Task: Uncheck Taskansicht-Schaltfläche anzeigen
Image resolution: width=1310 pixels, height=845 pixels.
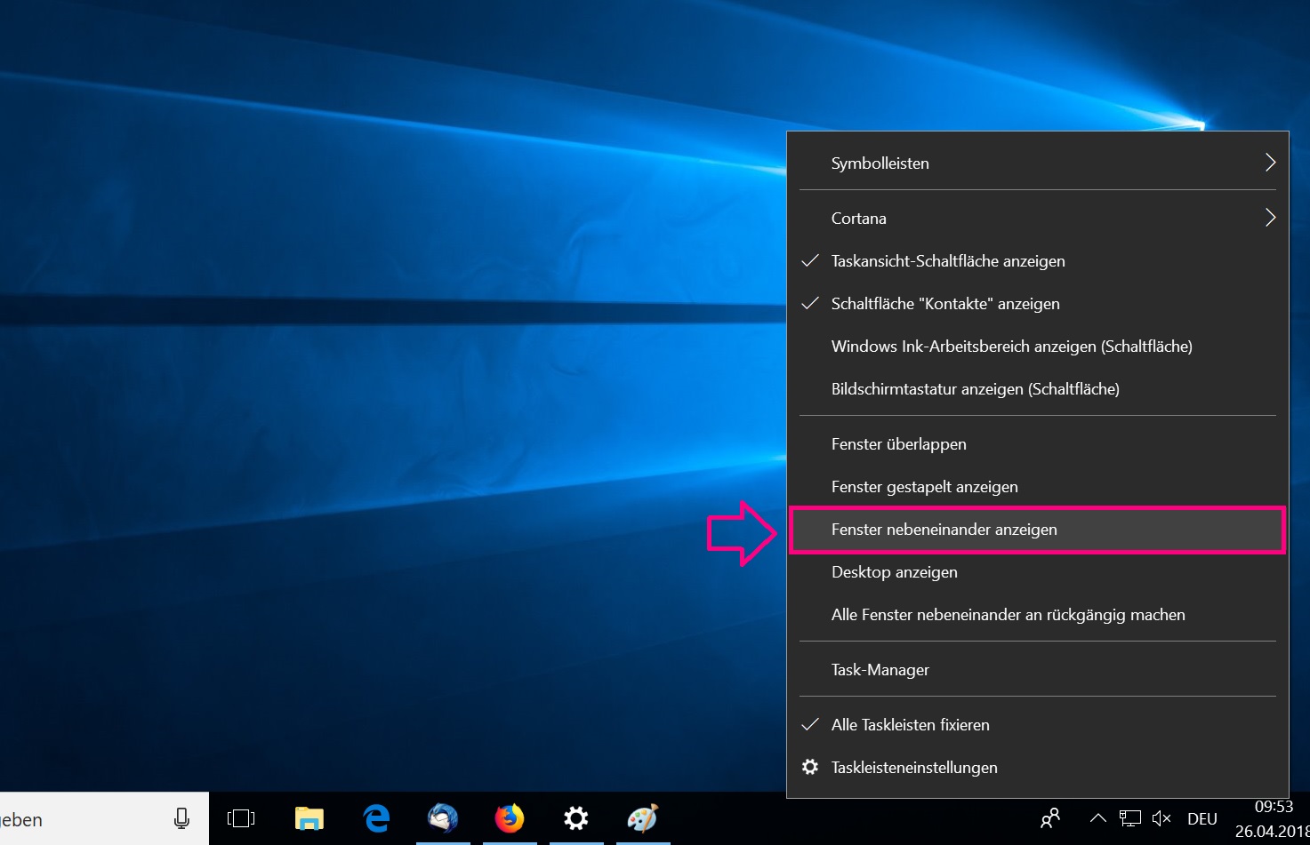Action: 947,261
